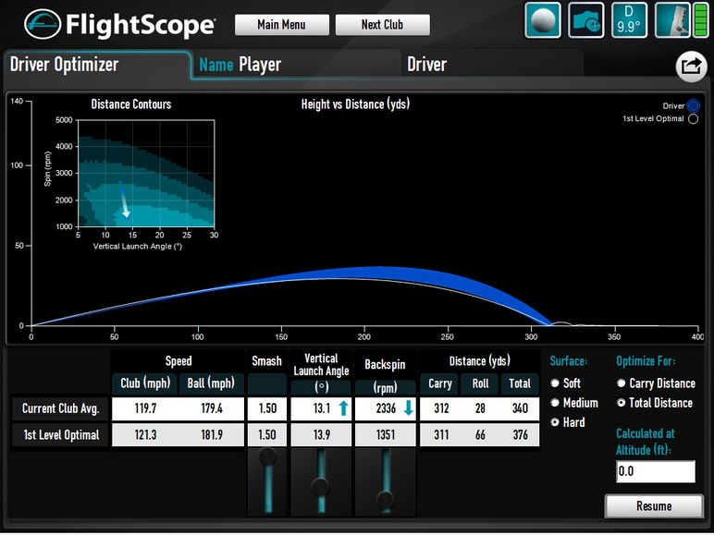Click the 66 optimal roll value
This screenshot has width=714, height=535.
coord(480,435)
